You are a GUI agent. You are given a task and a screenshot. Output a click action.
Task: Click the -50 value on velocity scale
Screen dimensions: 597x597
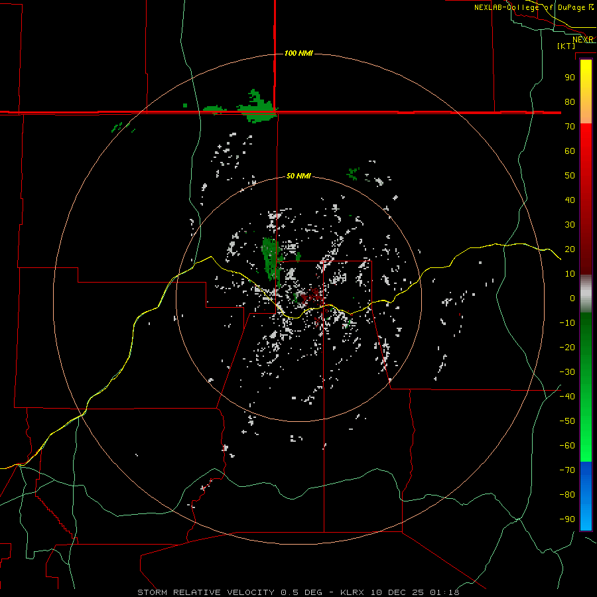(x=567, y=421)
